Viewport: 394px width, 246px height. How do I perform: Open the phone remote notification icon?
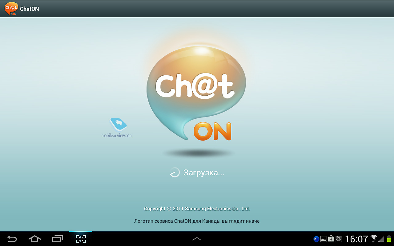click(x=339, y=239)
